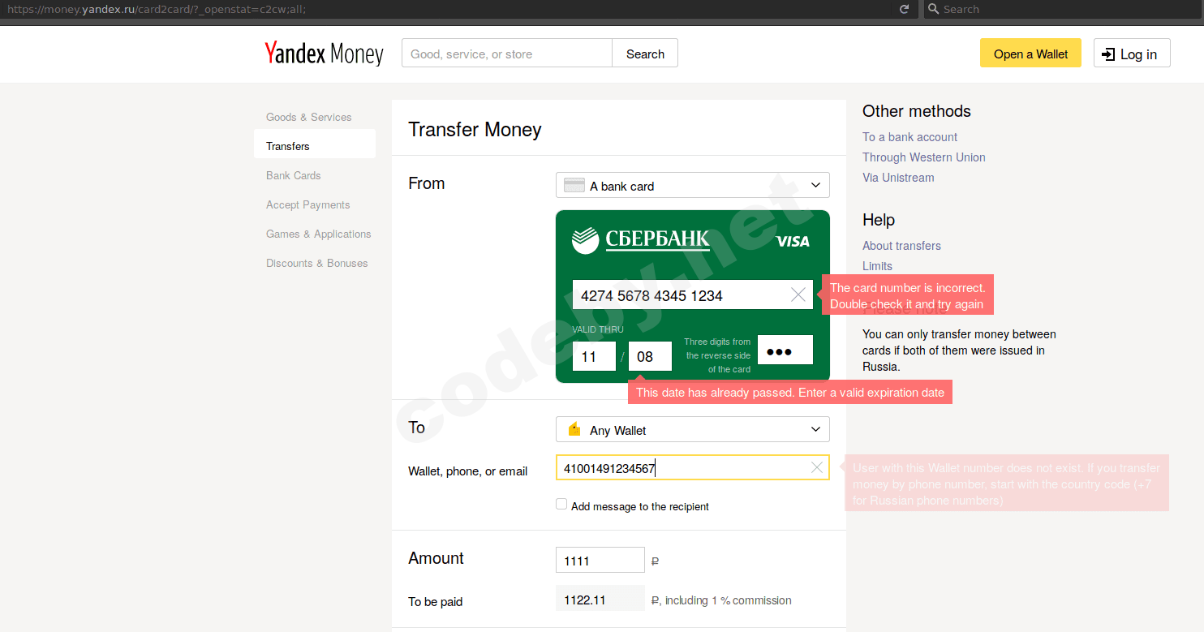
Task: Open Goods & Services in the sidebar
Action: (309, 117)
